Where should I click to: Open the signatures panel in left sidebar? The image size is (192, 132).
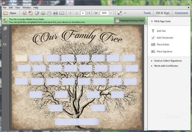tap(5, 45)
